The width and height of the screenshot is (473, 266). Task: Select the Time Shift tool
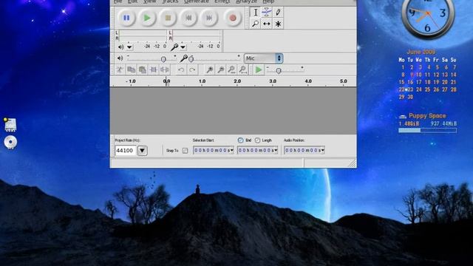click(x=267, y=24)
